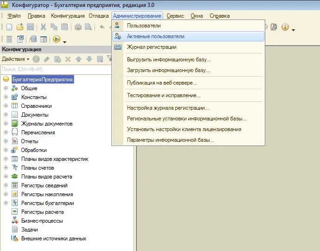Click the configuration window icon next to cylinder
Viewport: 320px width, 251px height.
44,39
